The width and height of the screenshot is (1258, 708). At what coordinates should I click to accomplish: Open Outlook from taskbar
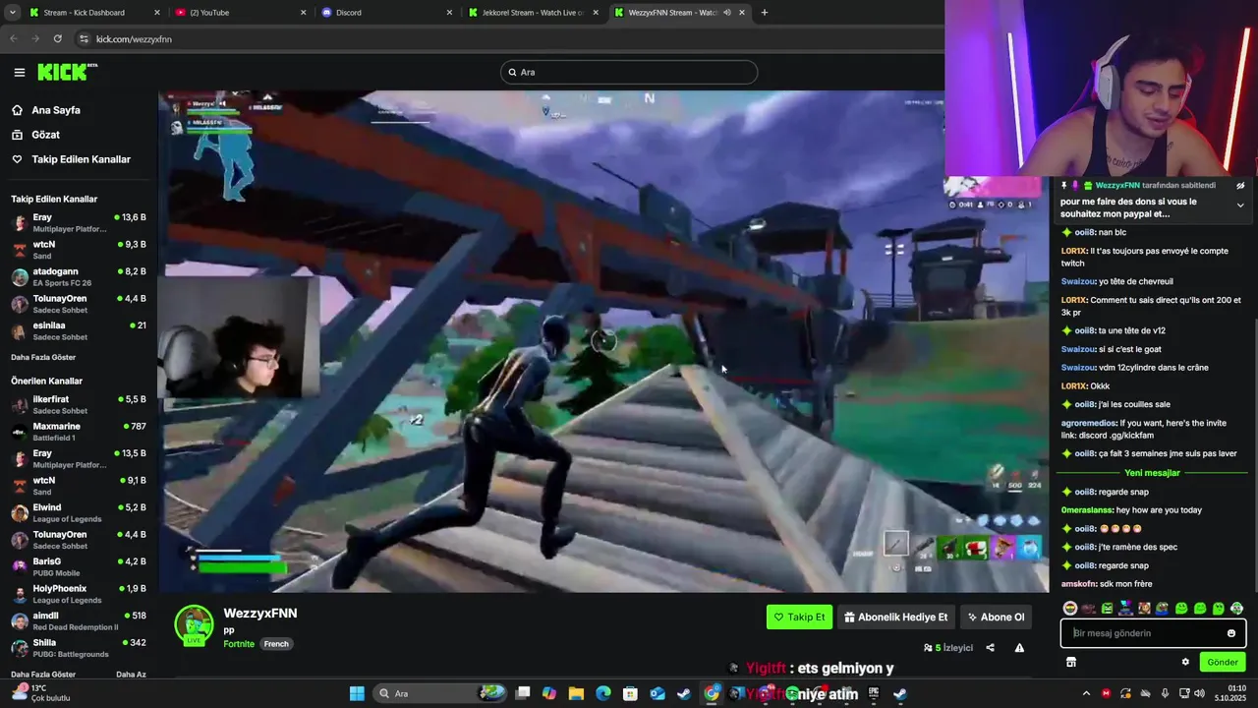[658, 693]
